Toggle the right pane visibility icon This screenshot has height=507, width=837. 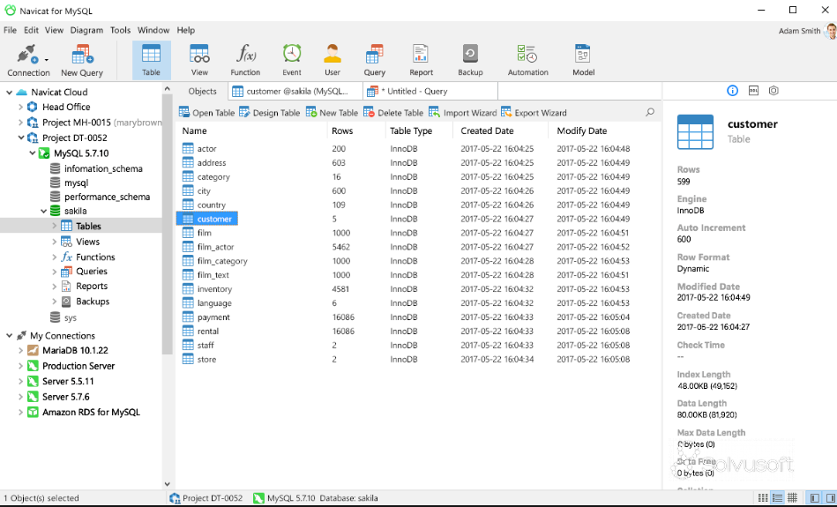click(830, 498)
